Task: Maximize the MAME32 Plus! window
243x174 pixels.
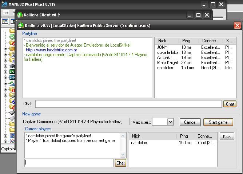Action: click(213, 4)
